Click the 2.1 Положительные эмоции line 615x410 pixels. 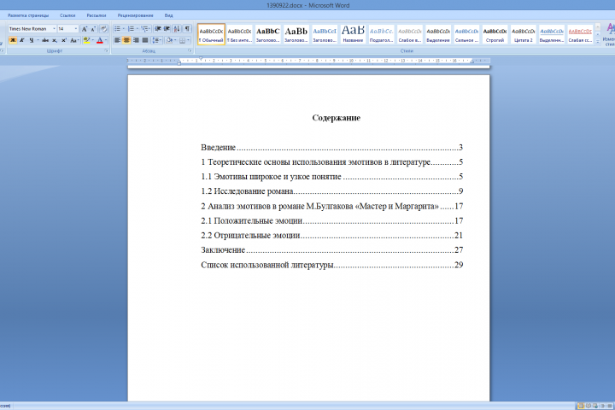[331, 221]
